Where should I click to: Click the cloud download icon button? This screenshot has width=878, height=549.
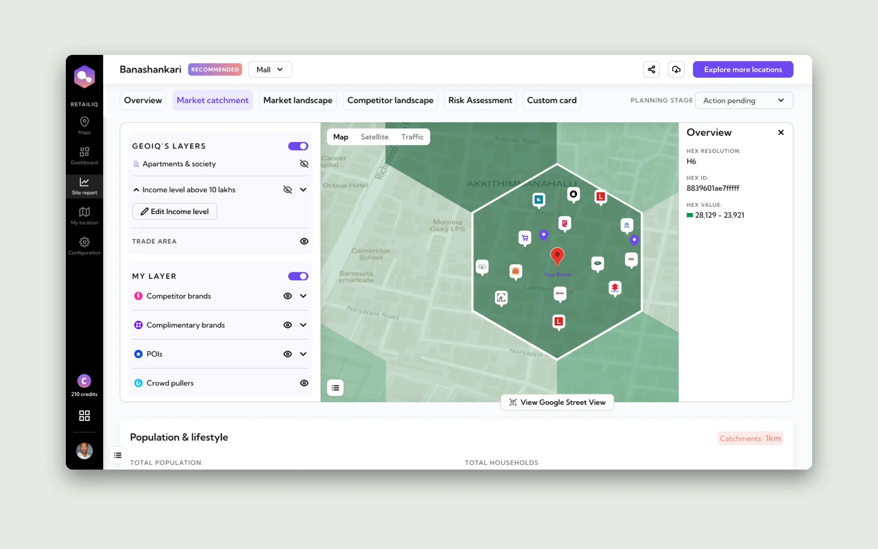click(x=676, y=70)
